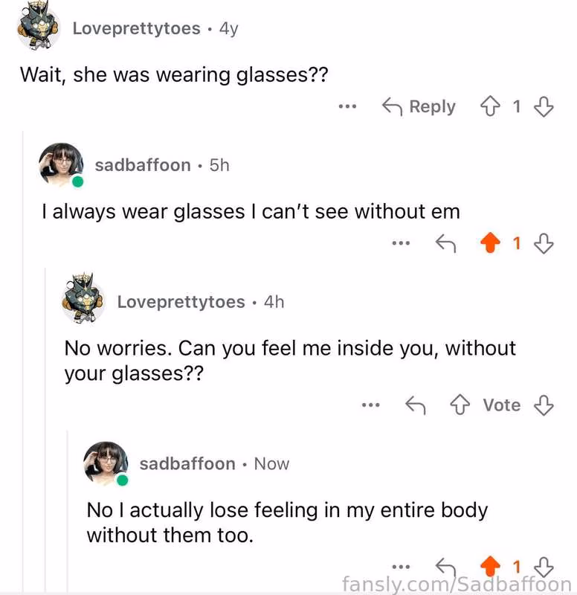Downvote the "I always wear glasses" comment
577x595 pixels.
click(545, 242)
